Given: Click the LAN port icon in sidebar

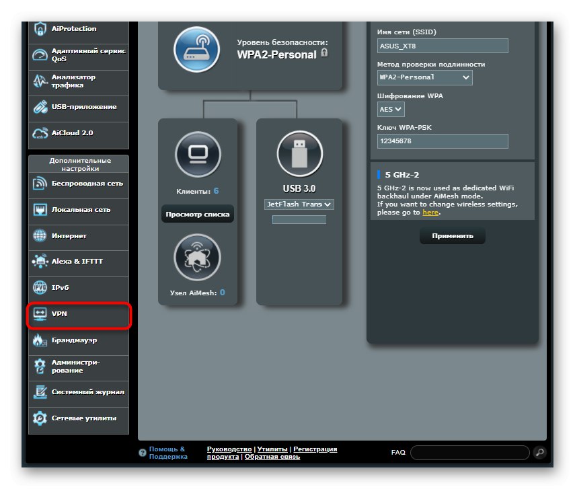Looking at the screenshot, I should click(40, 210).
